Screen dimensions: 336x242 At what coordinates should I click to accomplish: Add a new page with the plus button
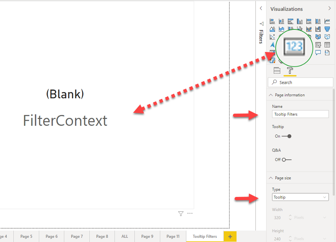coord(230,237)
